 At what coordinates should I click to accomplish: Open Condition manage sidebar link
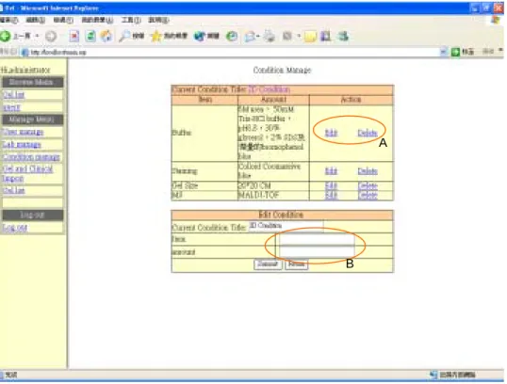coord(31,157)
